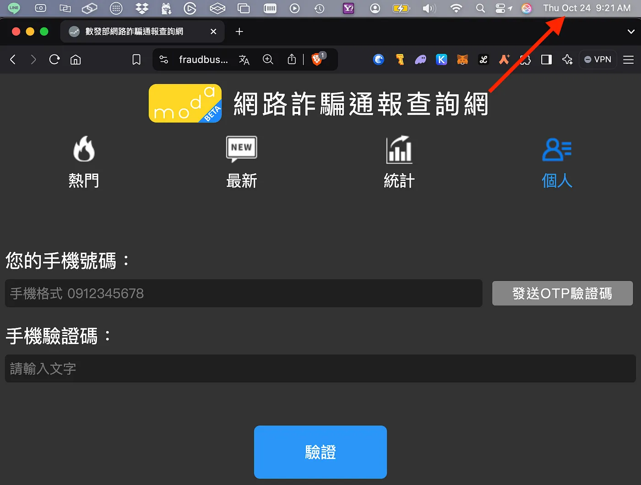
Task: Click the 網路詐騙通報查詢網 site title
Action: tap(361, 104)
